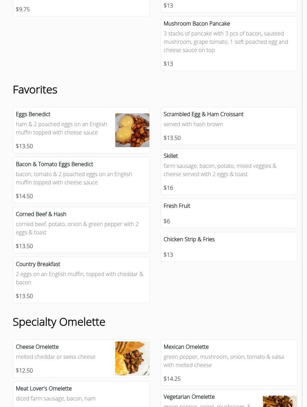Click the Cheese Omelette title

tap(37, 347)
